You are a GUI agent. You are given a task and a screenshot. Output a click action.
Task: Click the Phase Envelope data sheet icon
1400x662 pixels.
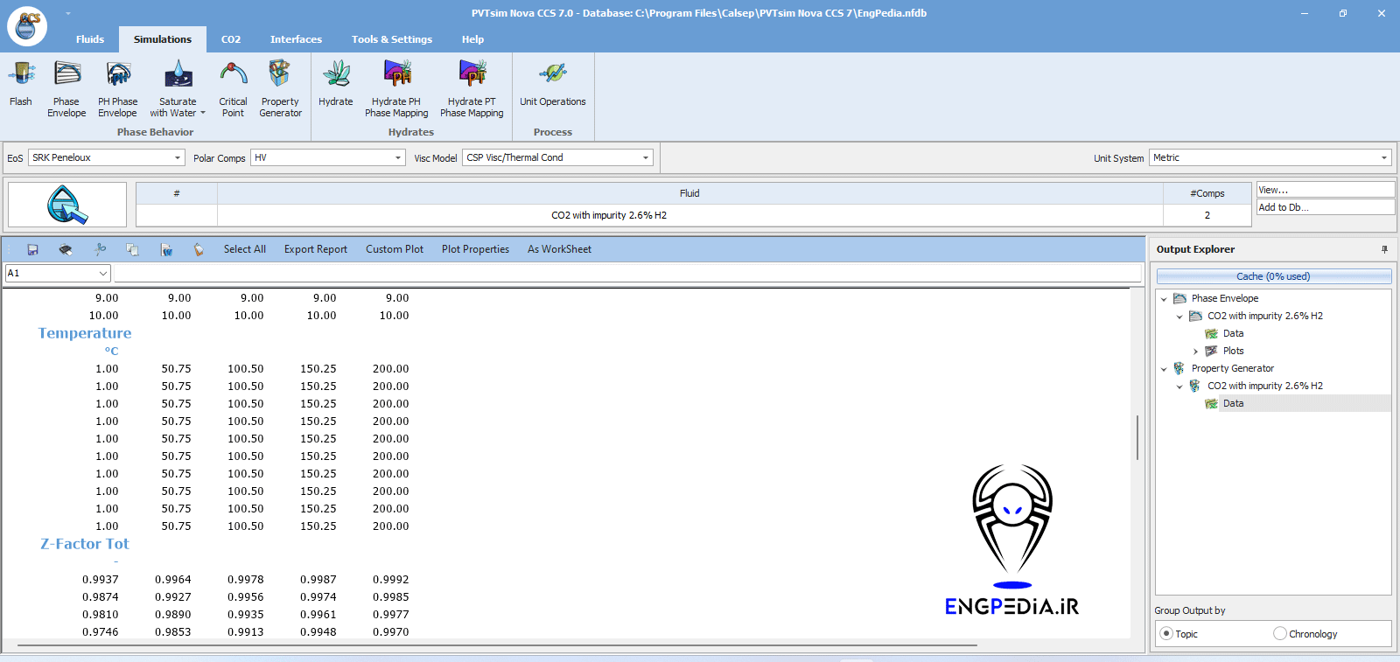(1212, 333)
